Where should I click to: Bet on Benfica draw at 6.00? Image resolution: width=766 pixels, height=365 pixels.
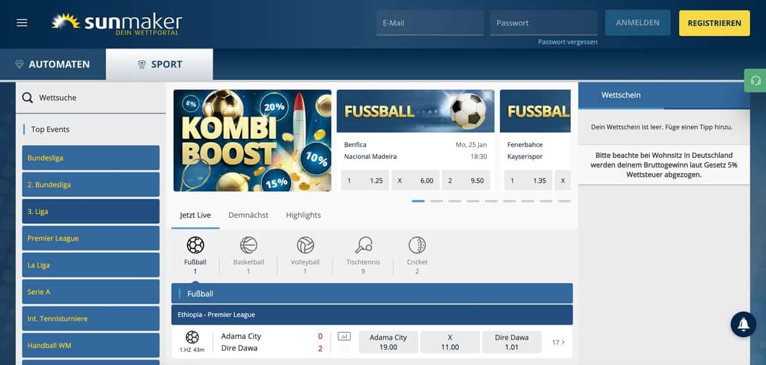tap(416, 180)
